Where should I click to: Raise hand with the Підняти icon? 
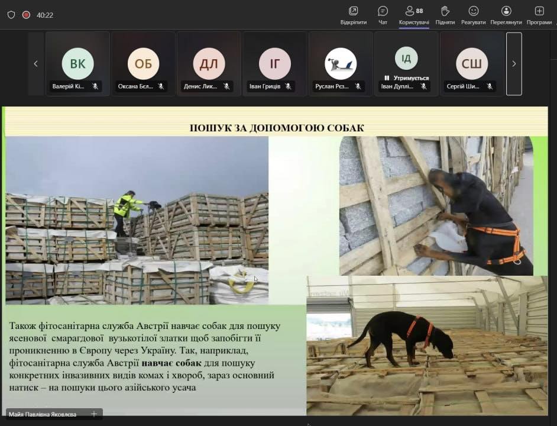pos(445,11)
